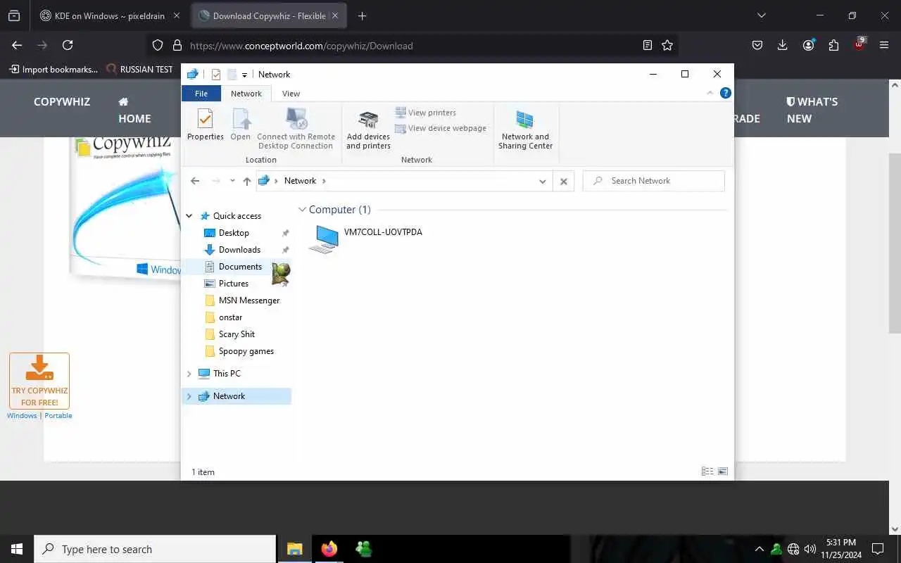Click View device webpage
This screenshot has height=563, width=901.
441,128
